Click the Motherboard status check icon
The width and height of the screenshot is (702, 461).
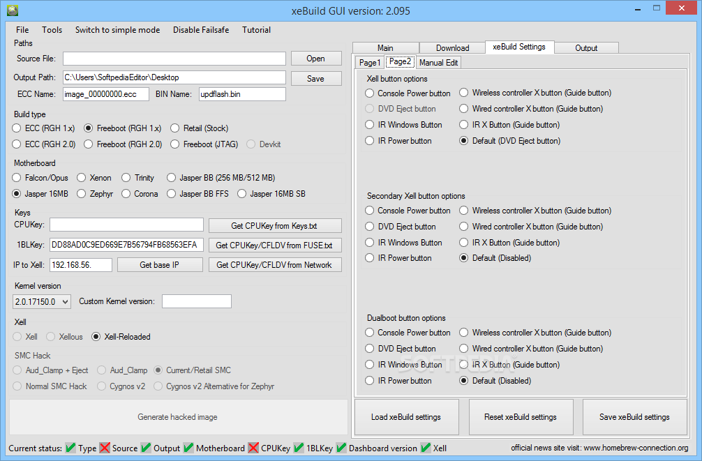coord(188,448)
